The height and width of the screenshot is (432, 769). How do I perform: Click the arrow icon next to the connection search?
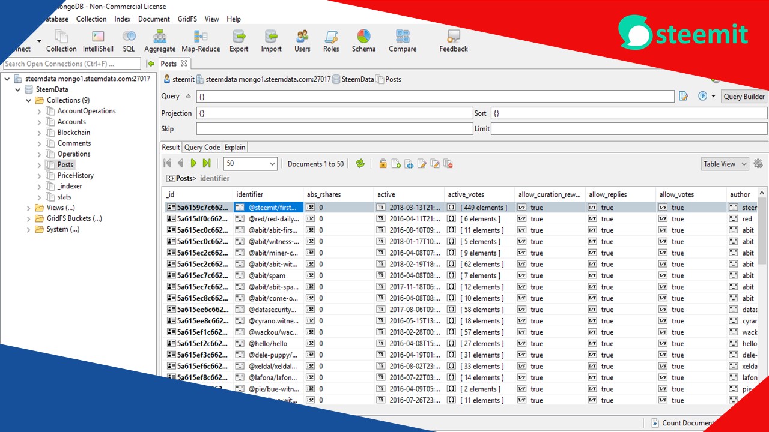coord(150,64)
